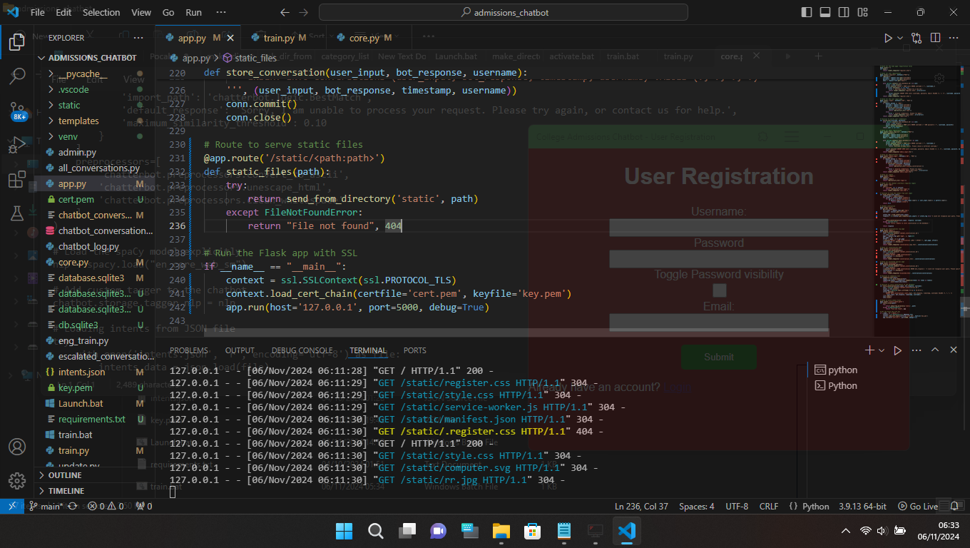
Task: Synchronize changes via the status bar sync icon
Action: click(73, 506)
